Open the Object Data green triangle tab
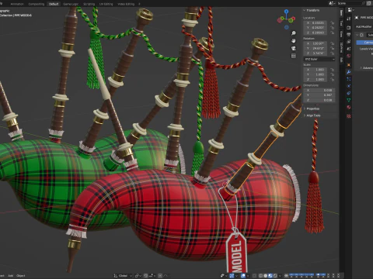373x279 pixels. point(349,100)
